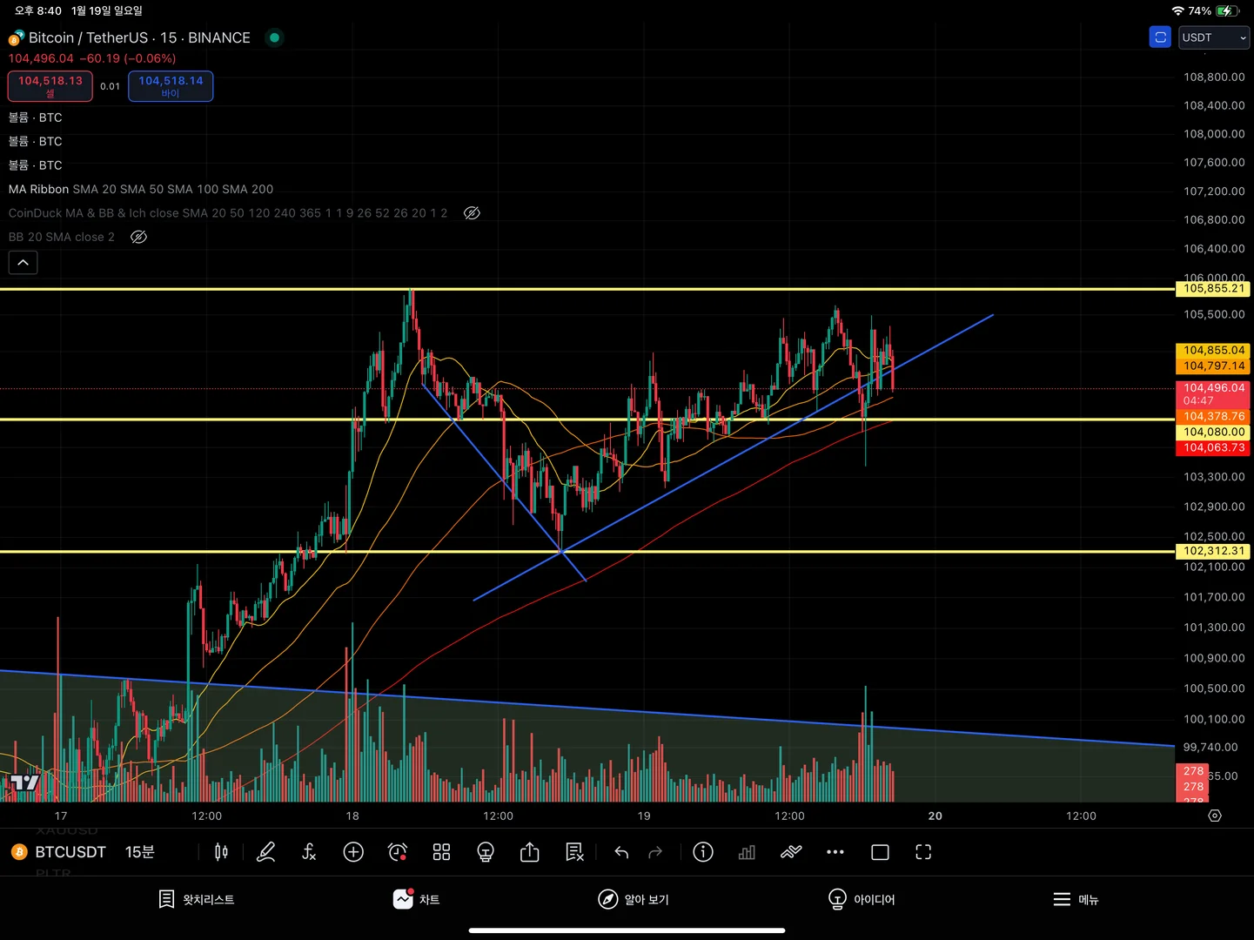Image resolution: width=1254 pixels, height=940 pixels.
Task: Tap the circled plus add icon
Action: [353, 852]
